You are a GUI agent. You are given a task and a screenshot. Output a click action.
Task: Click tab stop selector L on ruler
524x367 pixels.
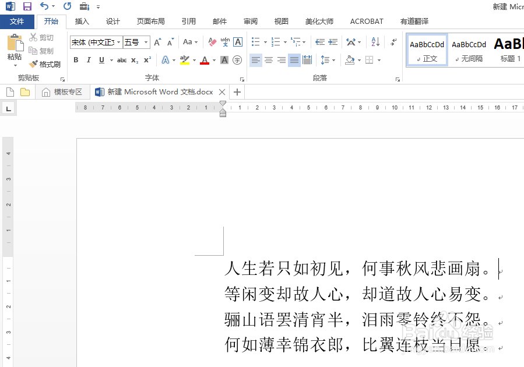coord(8,108)
